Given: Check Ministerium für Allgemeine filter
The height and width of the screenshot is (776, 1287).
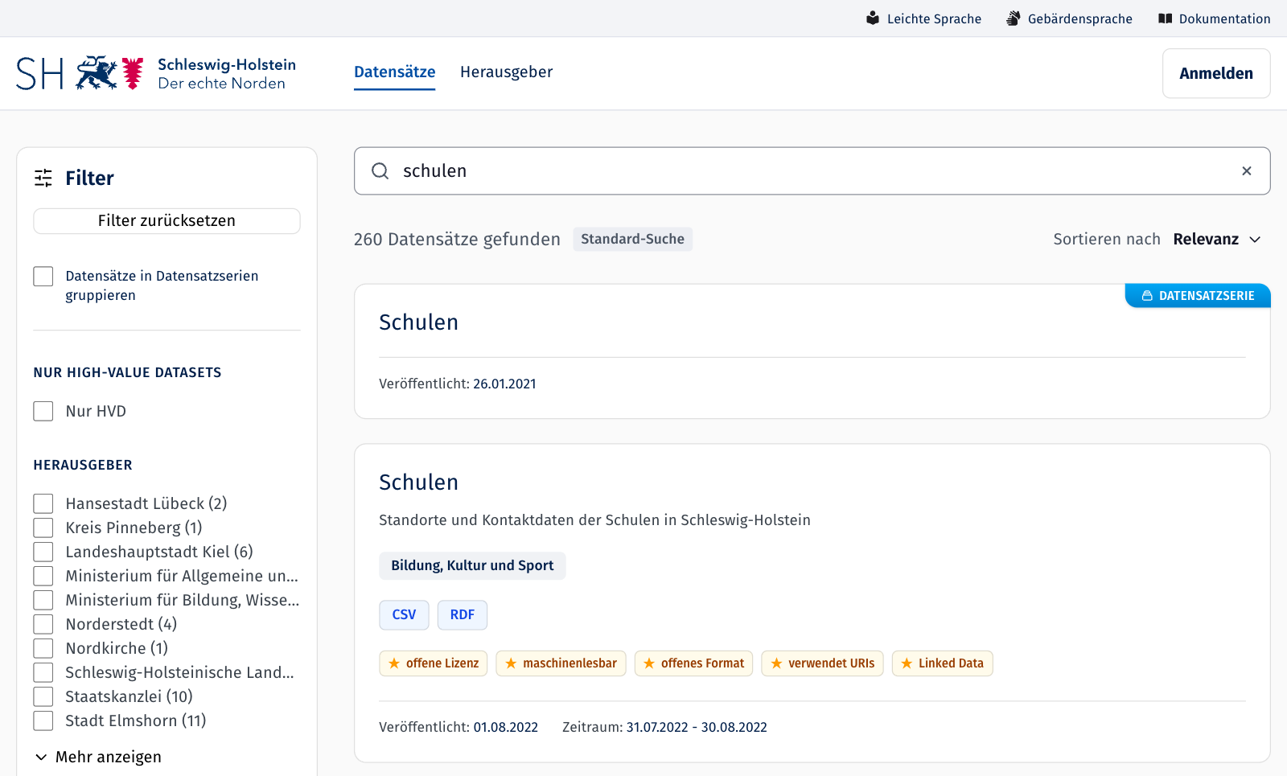Looking at the screenshot, I should pyautogui.click(x=43, y=576).
